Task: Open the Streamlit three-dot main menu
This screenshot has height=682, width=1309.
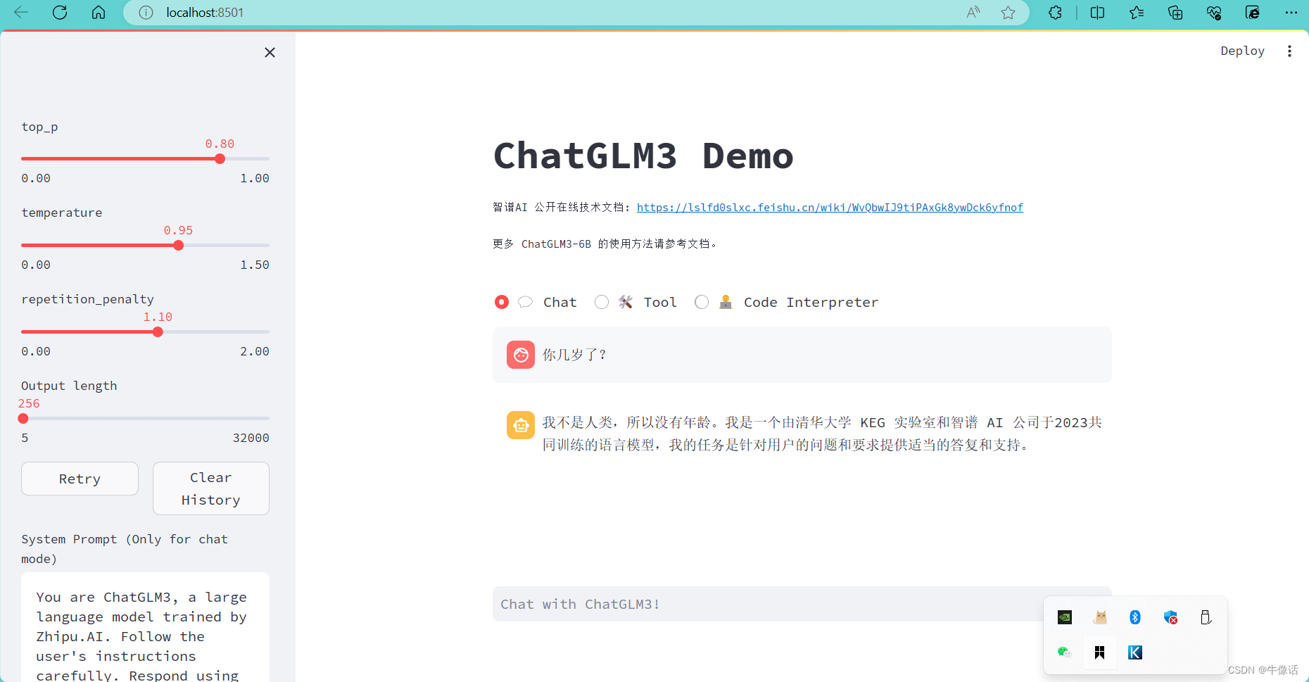Action: coord(1289,51)
